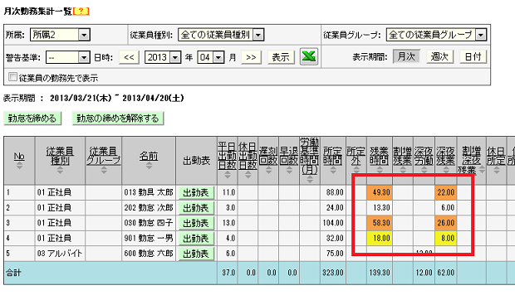
Task: Open the month 04 dropdown
Action: 211,58
